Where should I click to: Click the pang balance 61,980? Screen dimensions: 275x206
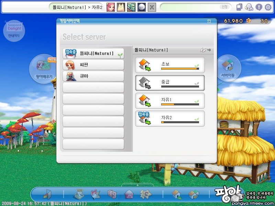pyautogui.click(x=233, y=21)
